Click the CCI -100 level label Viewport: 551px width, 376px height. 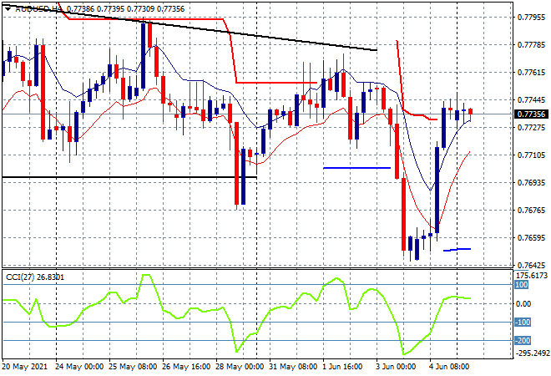click(523, 323)
